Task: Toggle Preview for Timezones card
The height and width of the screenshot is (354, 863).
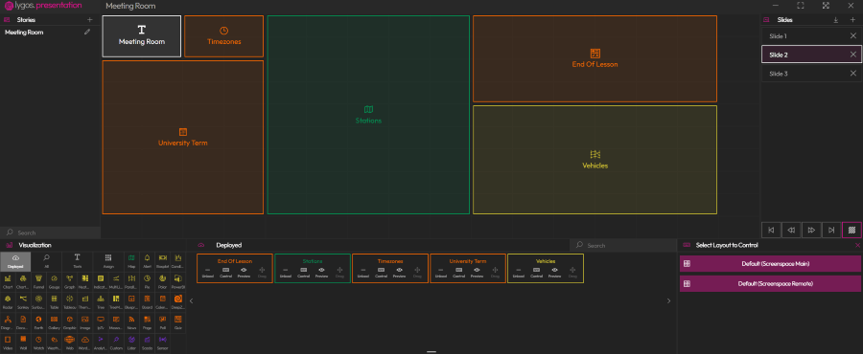Action: [399, 273]
